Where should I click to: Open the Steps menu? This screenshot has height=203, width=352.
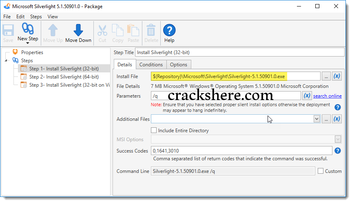(x=36, y=17)
